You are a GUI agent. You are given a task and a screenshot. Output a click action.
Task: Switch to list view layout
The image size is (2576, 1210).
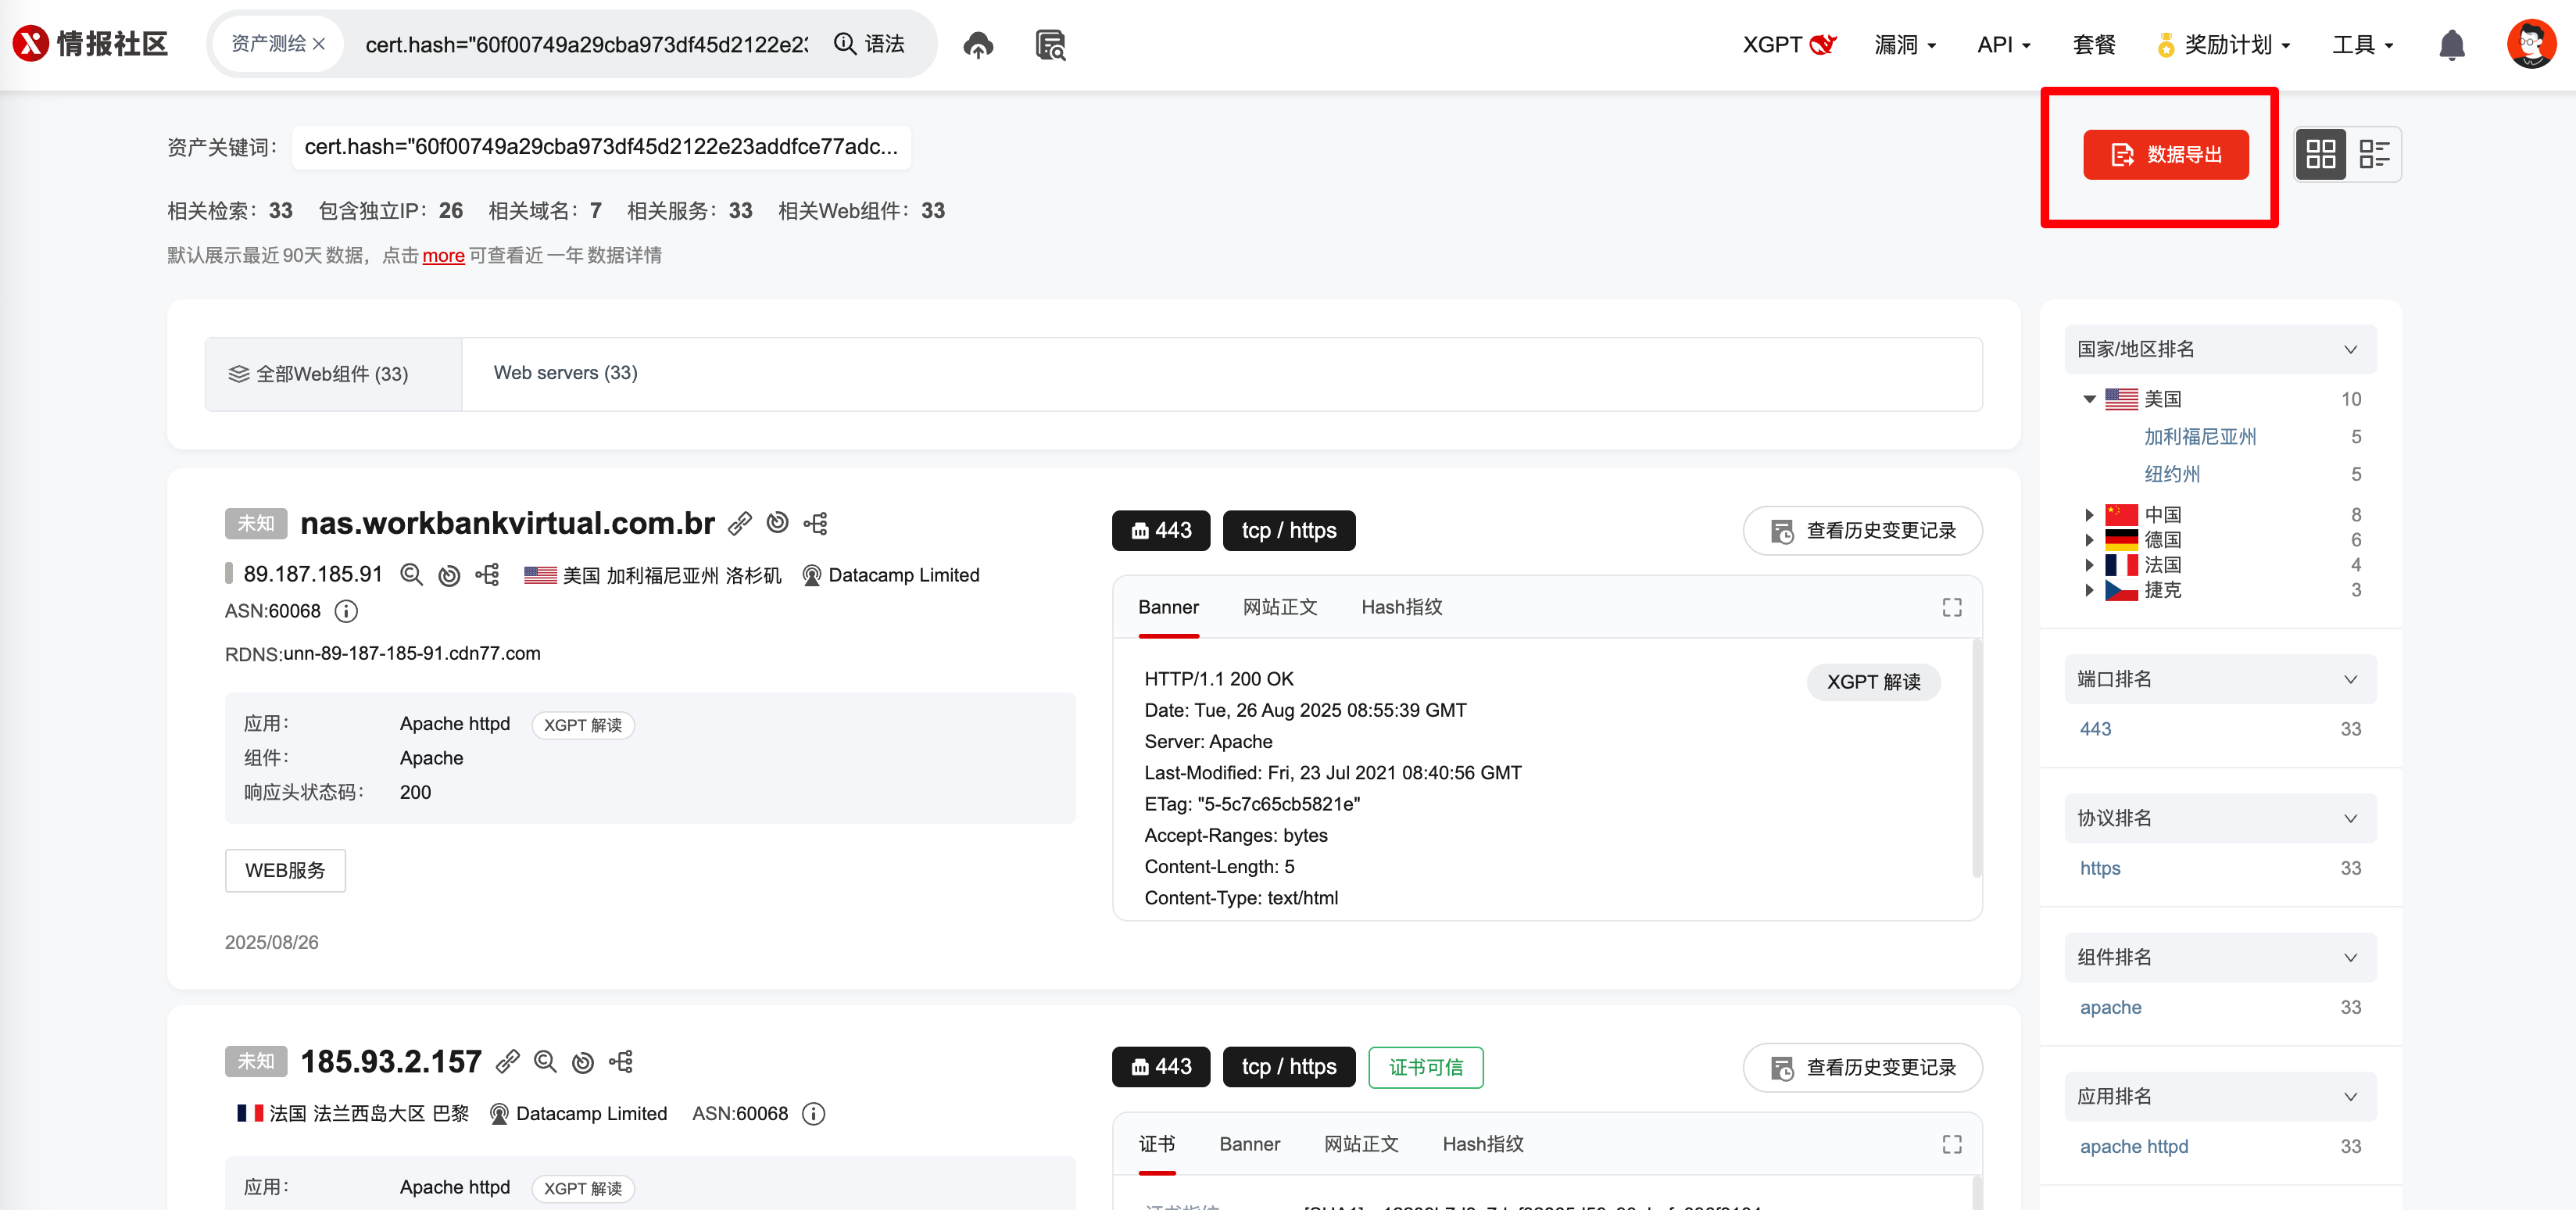(x=2374, y=154)
